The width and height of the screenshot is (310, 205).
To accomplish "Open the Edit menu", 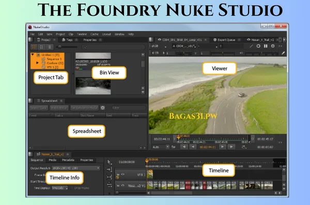I will pyautogui.click(x=40, y=34).
